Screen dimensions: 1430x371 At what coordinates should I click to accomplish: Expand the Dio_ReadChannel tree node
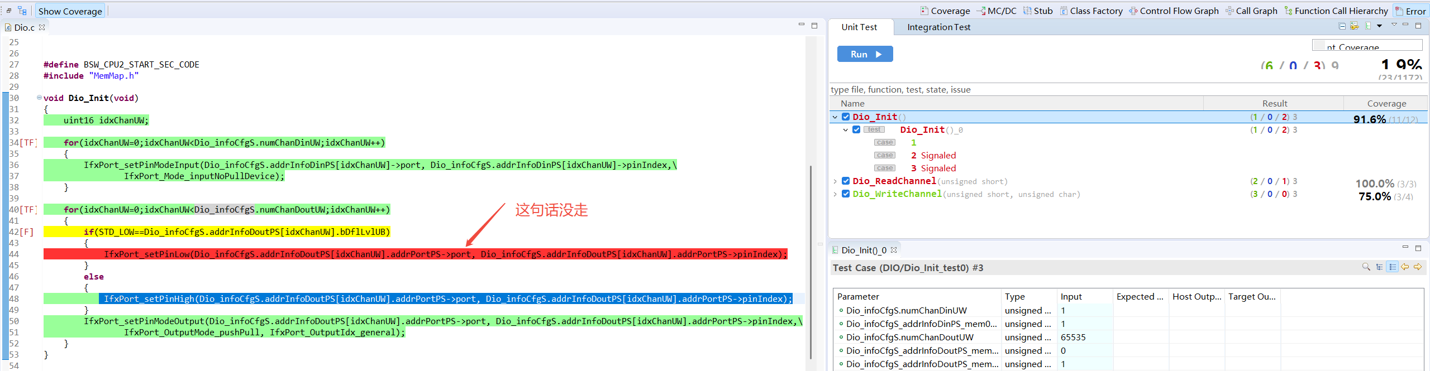835,181
